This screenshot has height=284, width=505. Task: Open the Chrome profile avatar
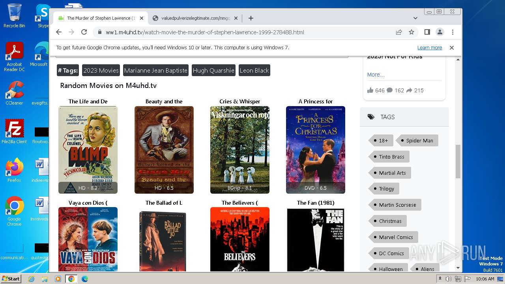point(440,32)
